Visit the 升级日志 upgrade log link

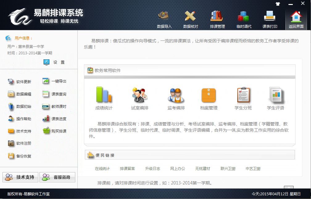click(x=152, y=169)
